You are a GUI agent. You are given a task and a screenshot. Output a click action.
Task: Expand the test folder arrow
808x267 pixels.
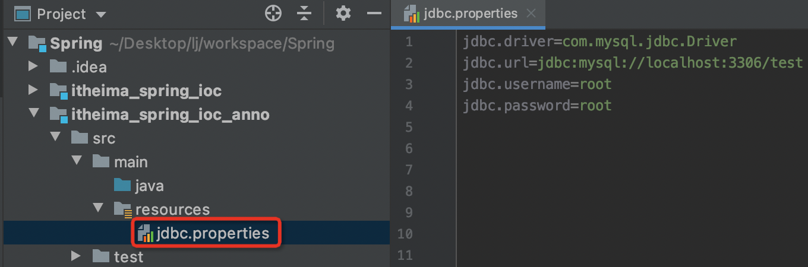(x=76, y=256)
